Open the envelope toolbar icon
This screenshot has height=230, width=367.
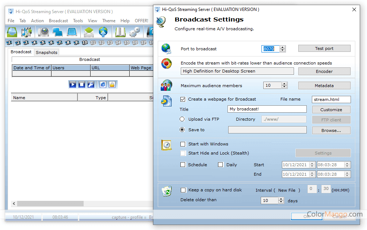[x=89, y=32]
